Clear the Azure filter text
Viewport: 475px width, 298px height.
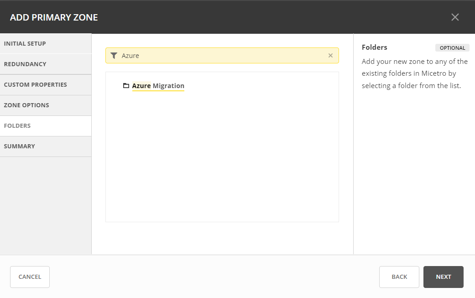(330, 56)
